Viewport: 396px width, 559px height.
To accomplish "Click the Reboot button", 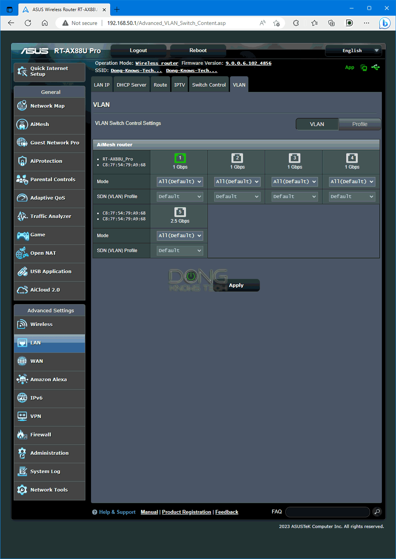I will [198, 51].
